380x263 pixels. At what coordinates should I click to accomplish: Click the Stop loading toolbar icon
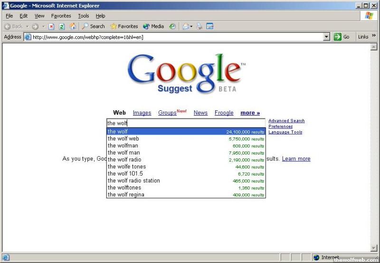coord(51,27)
